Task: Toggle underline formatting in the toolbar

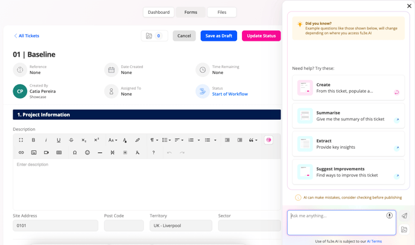Action: 59,140
